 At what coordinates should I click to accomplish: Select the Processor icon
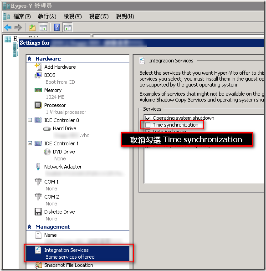[x=38, y=105]
